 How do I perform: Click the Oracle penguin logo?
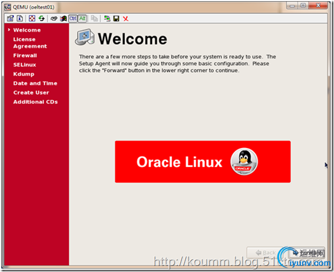click(x=244, y=162)
